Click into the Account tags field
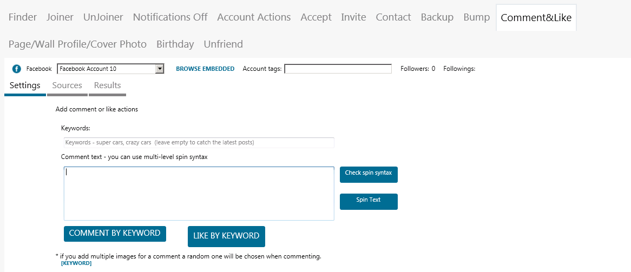The image size is (631, 272). 338,69
